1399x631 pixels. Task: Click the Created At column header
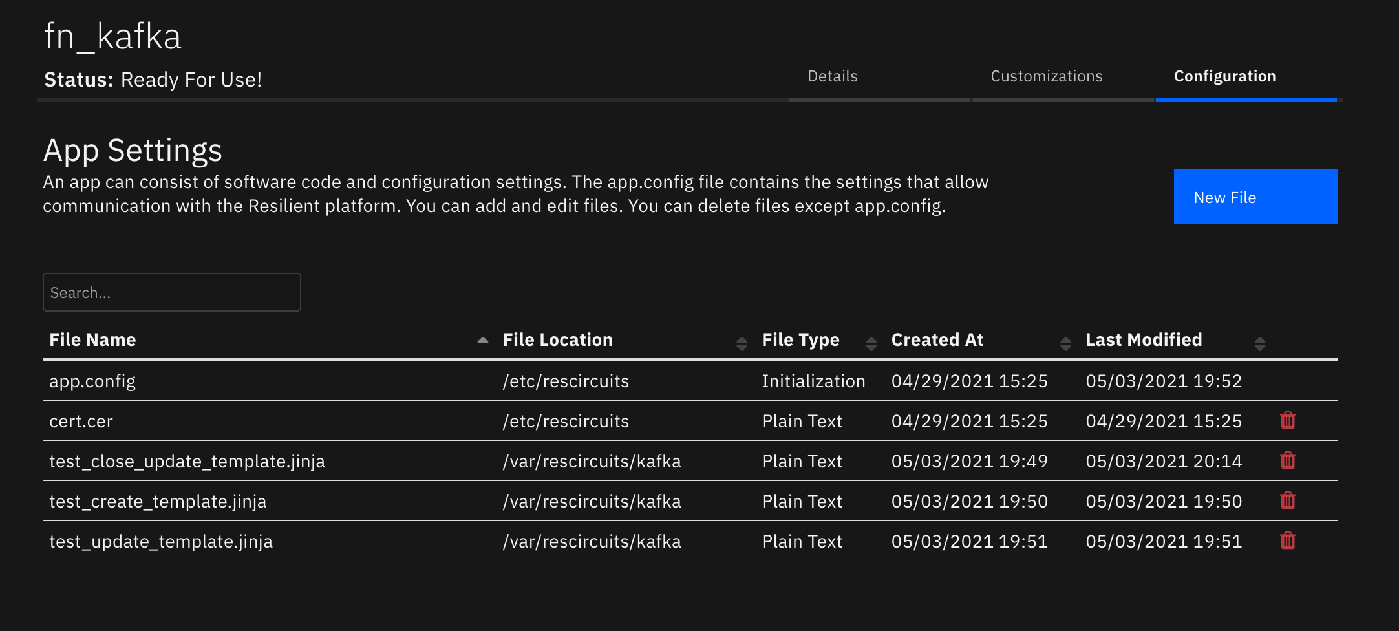pyautogui.click(x=937, y=340)
